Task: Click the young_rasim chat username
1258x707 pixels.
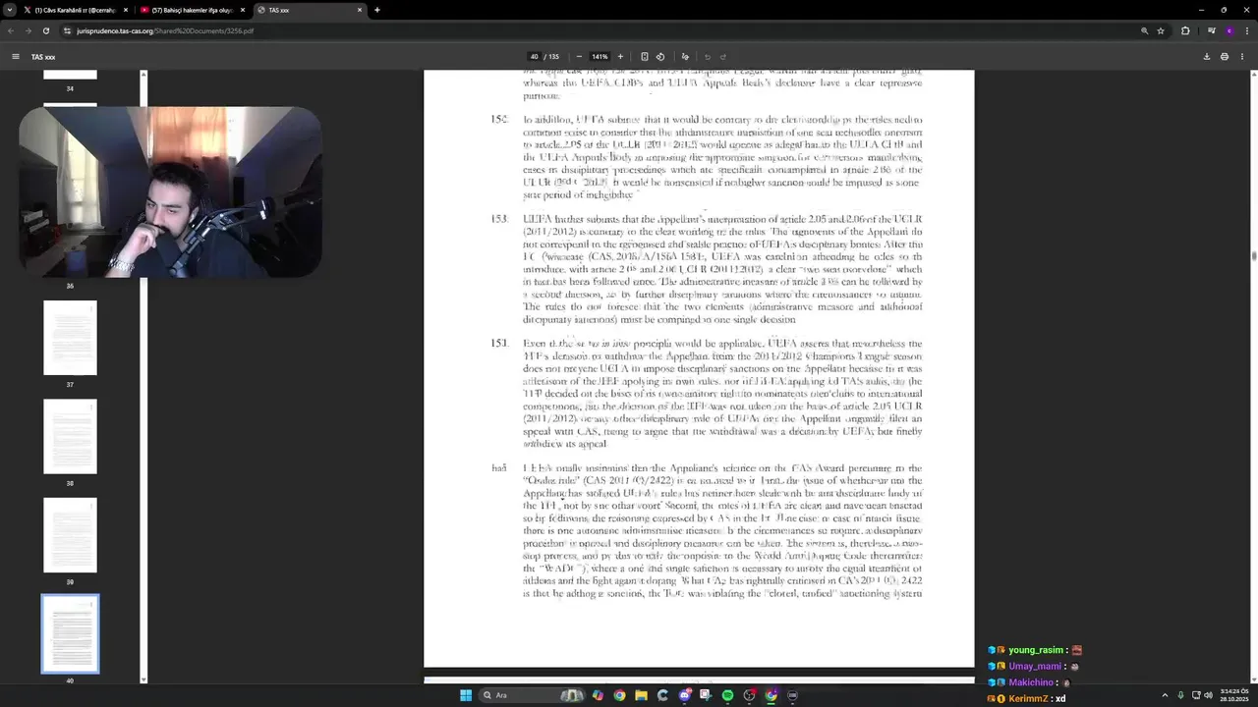Action: 1036,650
